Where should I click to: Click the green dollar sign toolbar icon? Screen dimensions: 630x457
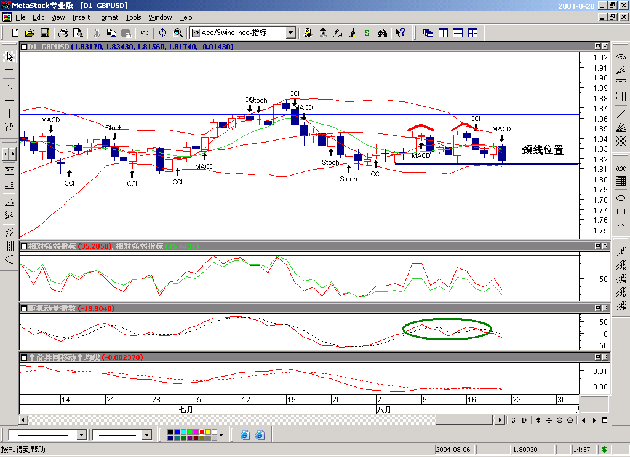[367, 33]
